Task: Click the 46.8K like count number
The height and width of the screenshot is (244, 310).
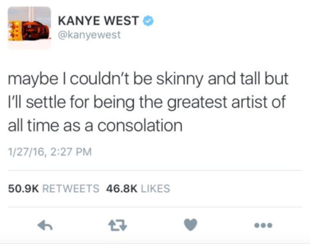Action: (x=121, y=188)
